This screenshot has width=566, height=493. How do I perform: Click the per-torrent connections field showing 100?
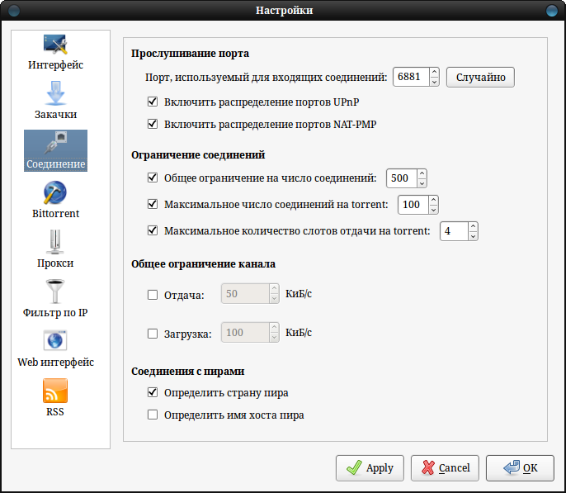coord(413,205)
